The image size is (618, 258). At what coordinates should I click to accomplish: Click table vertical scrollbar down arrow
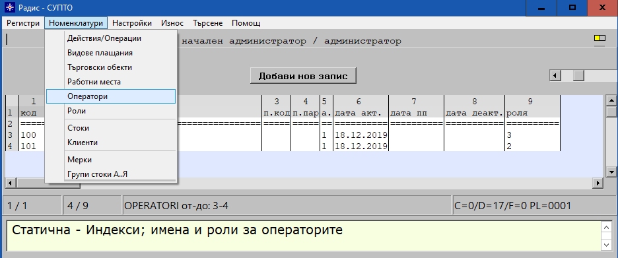pyautogui.click(x=611, y=172)
